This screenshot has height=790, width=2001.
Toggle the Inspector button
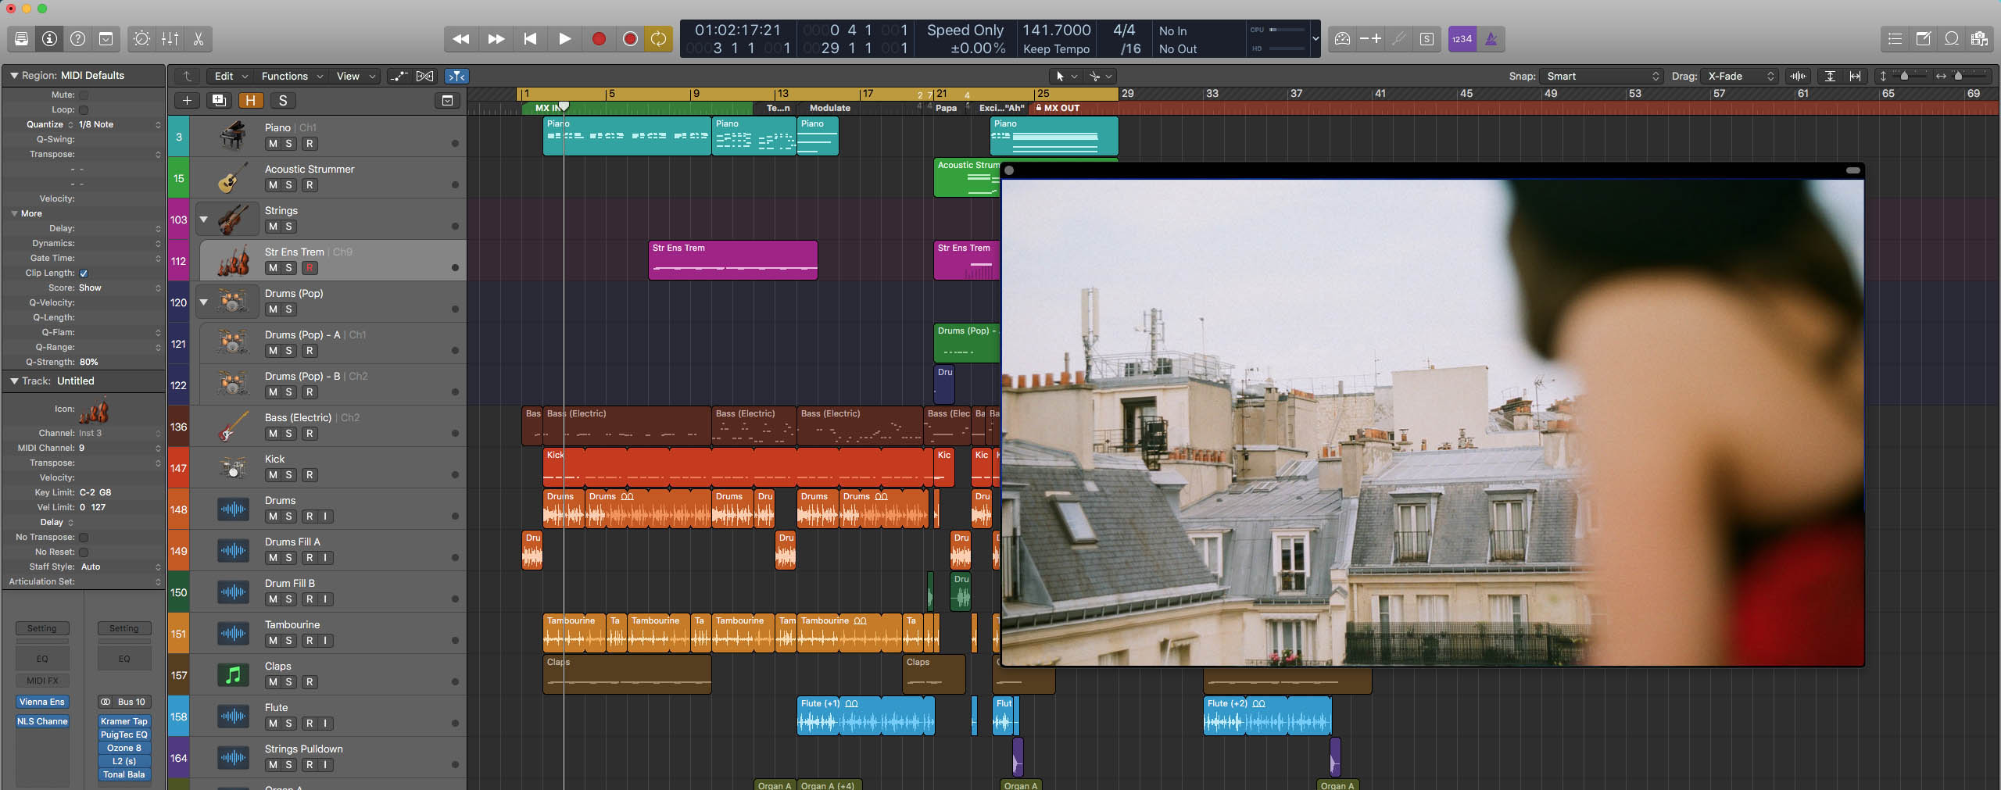click(49, 38)
